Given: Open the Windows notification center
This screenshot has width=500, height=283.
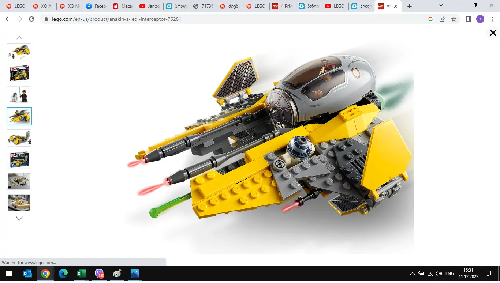Looking at the screenshot, I should pyautogui.click(x=488, y=273).
